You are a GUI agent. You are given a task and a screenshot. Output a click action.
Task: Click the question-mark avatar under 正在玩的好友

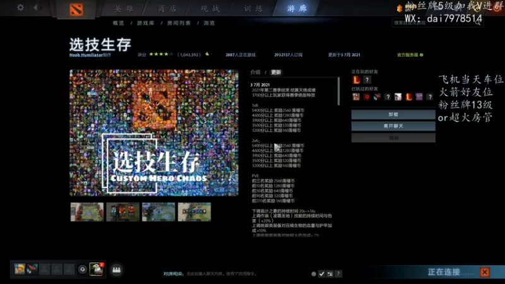pyautogui.click(x=367, y=80)
